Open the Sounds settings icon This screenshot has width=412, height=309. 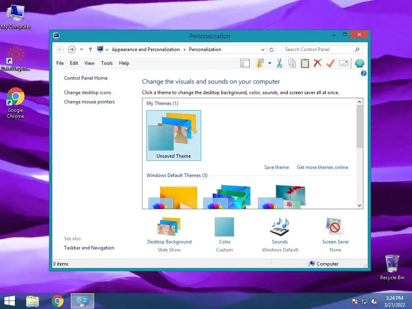coord(280,227)
